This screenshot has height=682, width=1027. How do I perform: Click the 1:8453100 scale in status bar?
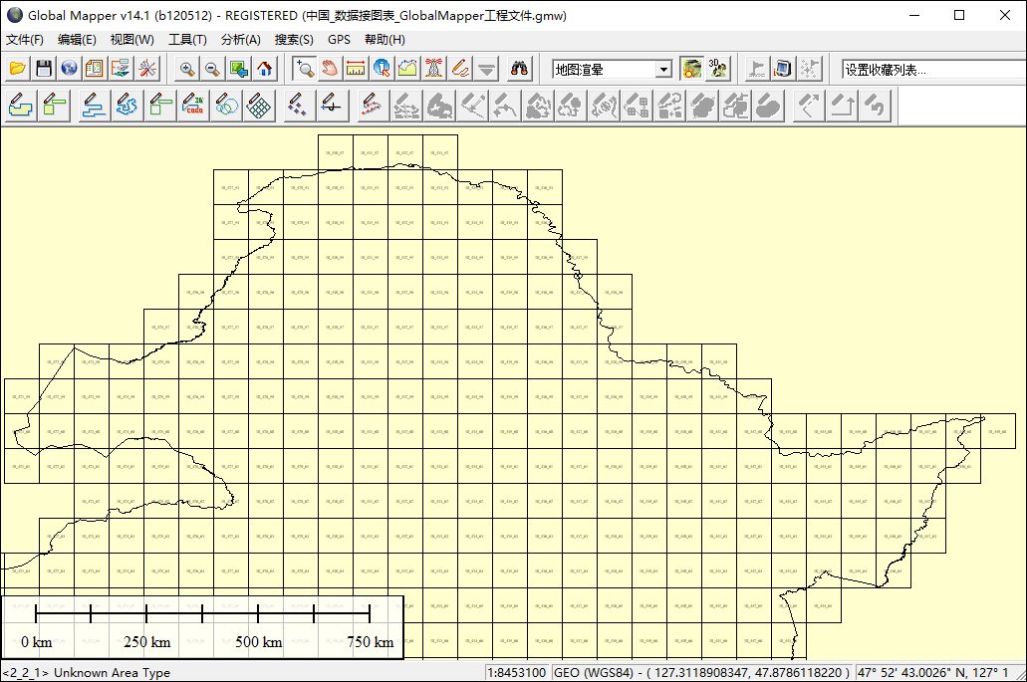(x=516, y=673)
